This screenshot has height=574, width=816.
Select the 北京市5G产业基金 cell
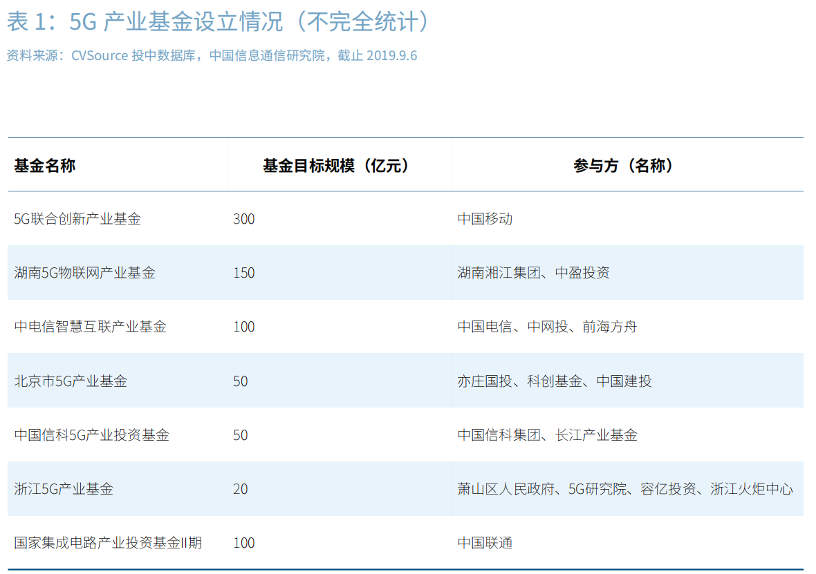[71, 381]
